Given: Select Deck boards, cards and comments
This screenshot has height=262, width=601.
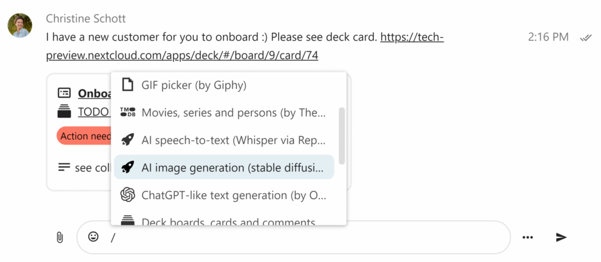Looking at the screenshot, I should tap(224, 220).
